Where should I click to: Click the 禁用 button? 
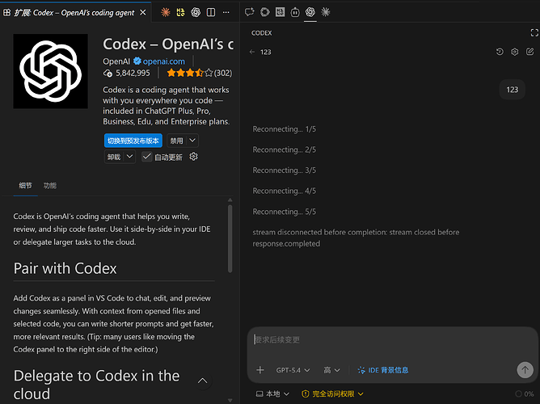(177, 141)
